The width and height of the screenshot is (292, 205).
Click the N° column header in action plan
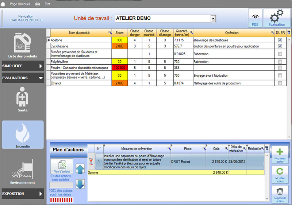coord(99,148)
